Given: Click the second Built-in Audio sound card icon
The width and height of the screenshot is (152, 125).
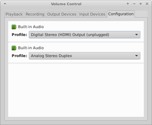Looking at the screenshot, I should 14,48.
